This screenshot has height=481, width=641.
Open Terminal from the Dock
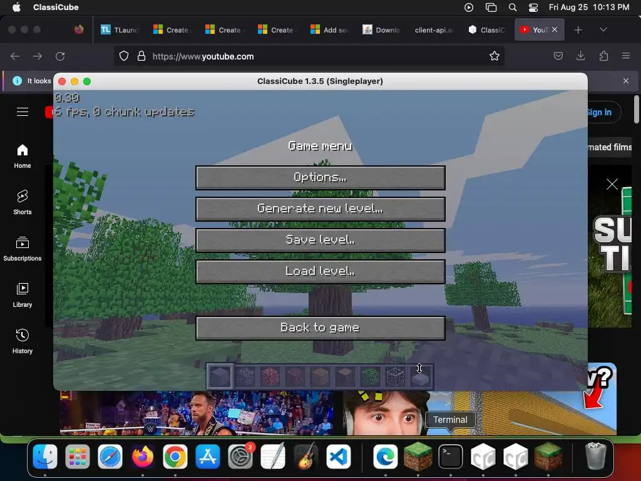pos(451,457)
